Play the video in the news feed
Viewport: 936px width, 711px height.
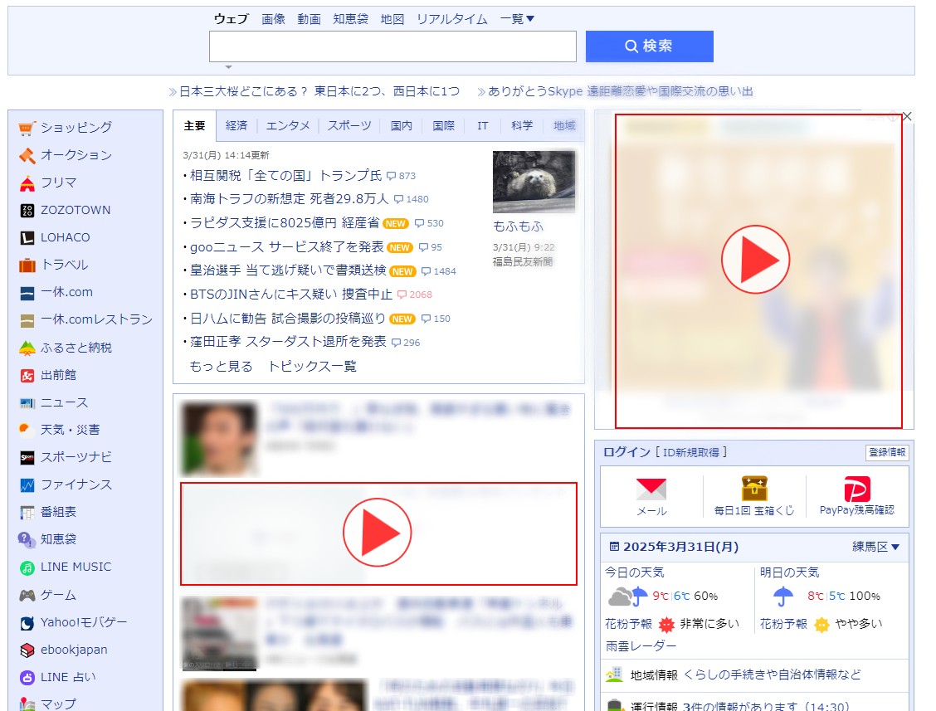click(378, 533)
